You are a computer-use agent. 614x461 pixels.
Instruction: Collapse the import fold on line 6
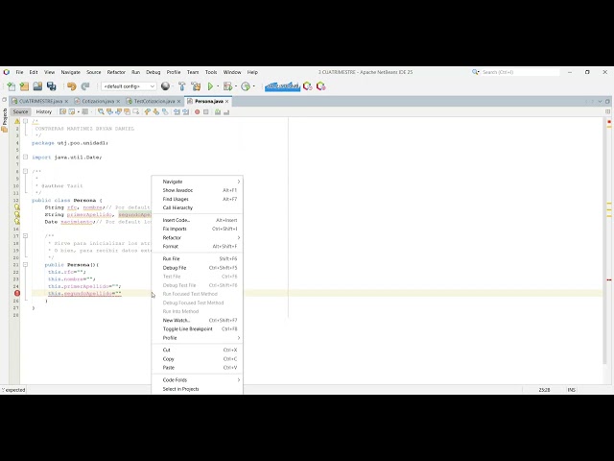25,157
